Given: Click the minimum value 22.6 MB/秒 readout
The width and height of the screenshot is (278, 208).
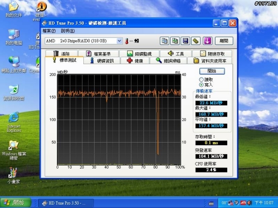Looking at the screenshot, I should 211,103.
